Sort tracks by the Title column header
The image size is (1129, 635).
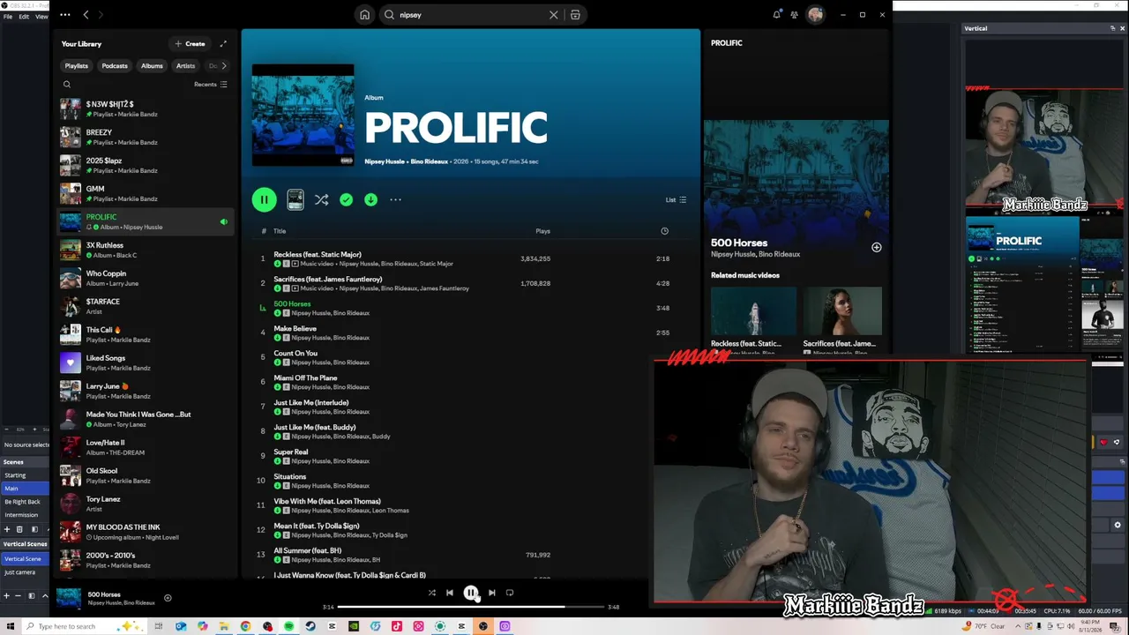click(280, 231)
